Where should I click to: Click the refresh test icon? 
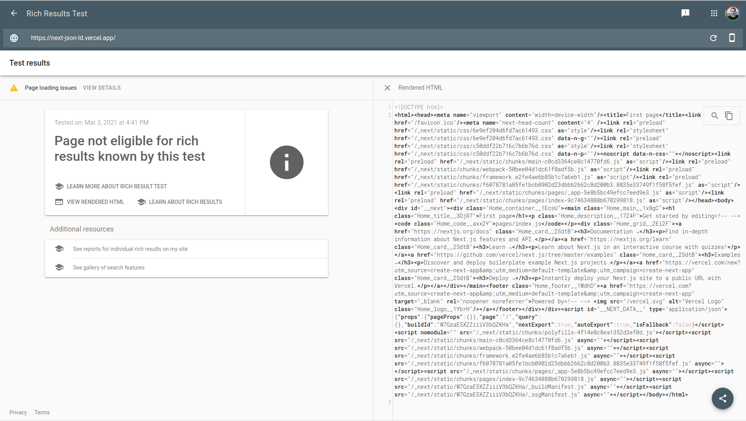(x=713, y=38)
